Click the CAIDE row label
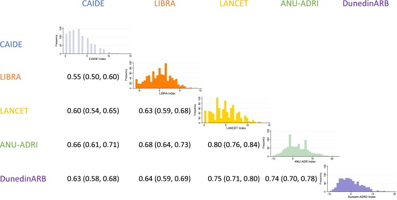This screenshot has height=200, width=397. [x=11, y=44]
